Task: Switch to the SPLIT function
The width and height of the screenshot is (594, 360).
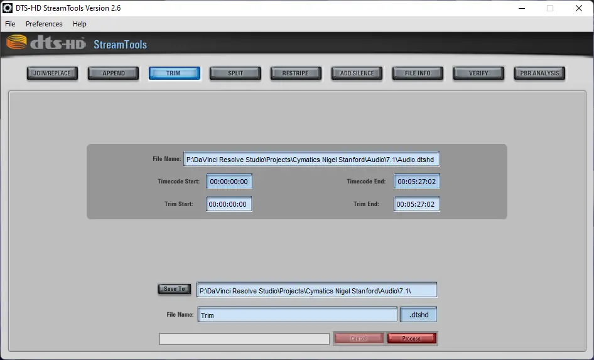Action: click(235, 73)
